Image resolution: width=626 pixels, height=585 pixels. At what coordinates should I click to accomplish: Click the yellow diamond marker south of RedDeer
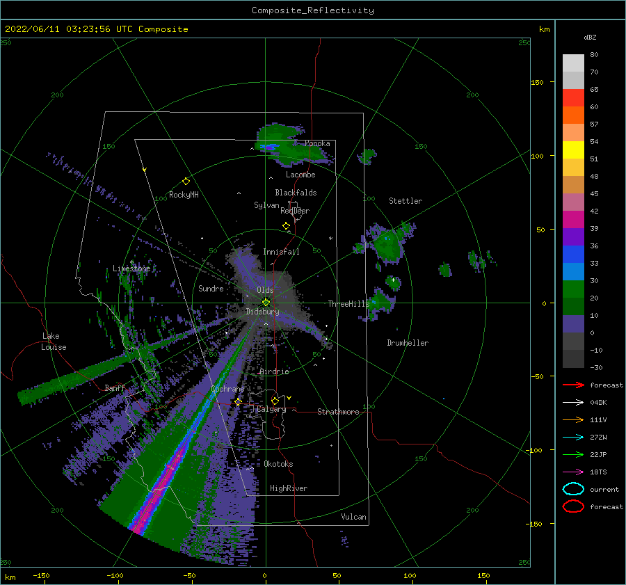(x=287, y=226)
